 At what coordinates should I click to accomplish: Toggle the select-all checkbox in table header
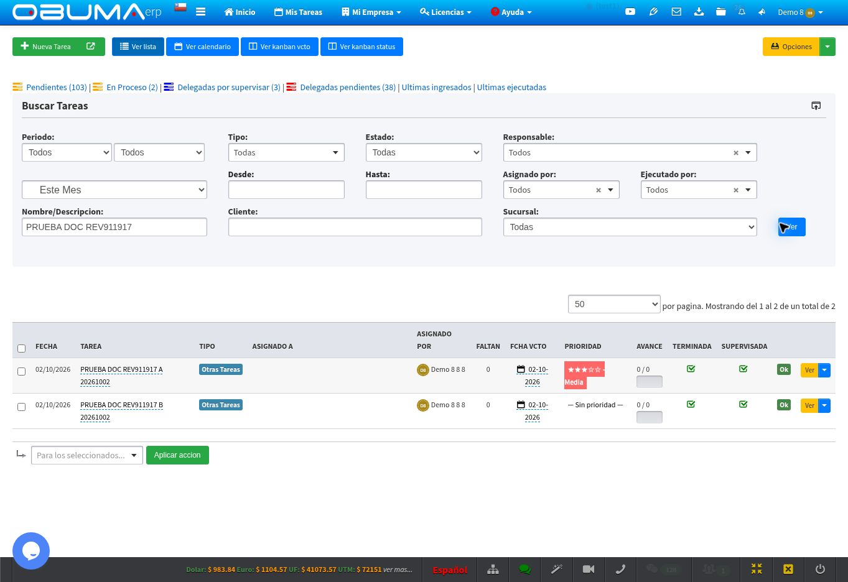point(21,348)
